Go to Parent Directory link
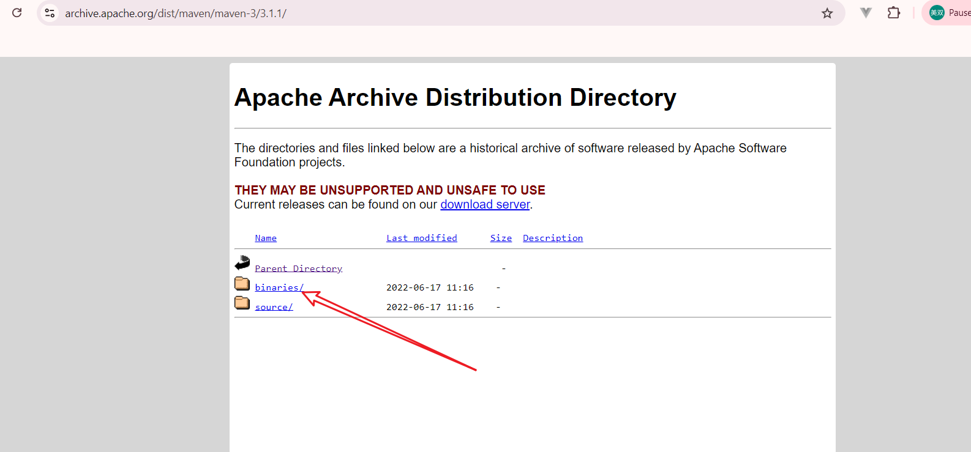The width and height of the screenshot is (971, 452). [x=299, y=269]
